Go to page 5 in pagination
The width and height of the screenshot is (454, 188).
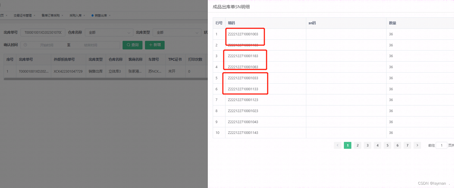(387, 145)
